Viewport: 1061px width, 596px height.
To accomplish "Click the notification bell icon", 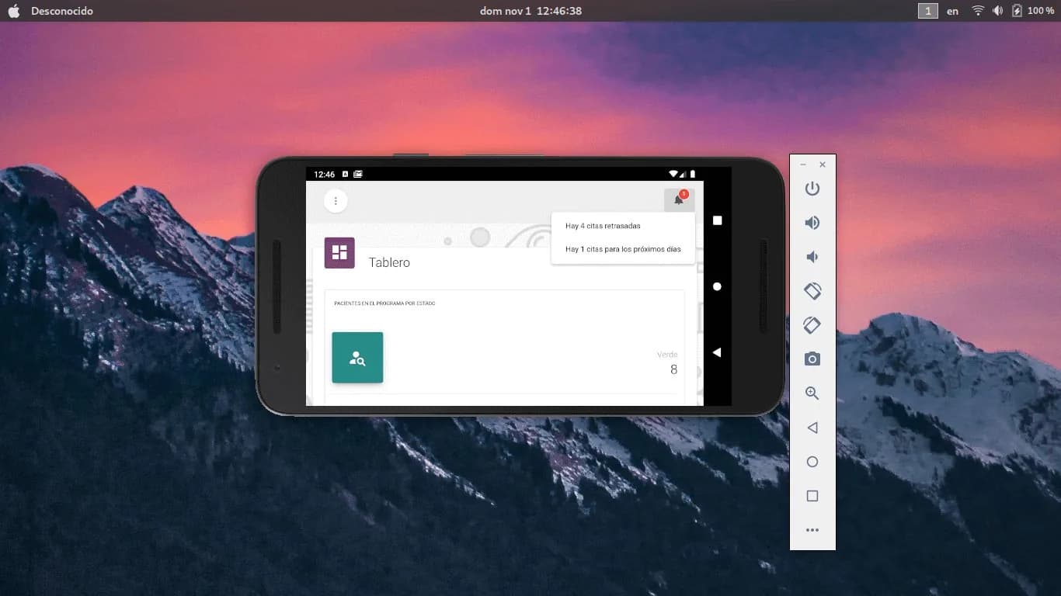I will (679, 200).
